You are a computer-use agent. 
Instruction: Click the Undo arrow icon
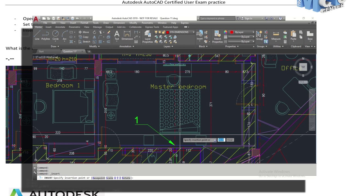click(77, 19)
